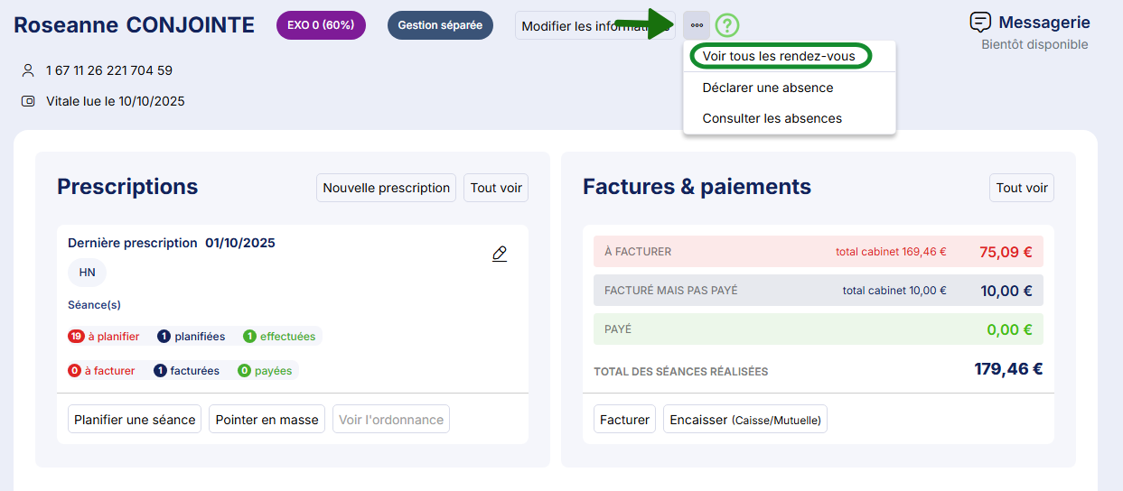Click the pencil edit prescription icon
Screen dimensions: 1123x491
[500, 254]
